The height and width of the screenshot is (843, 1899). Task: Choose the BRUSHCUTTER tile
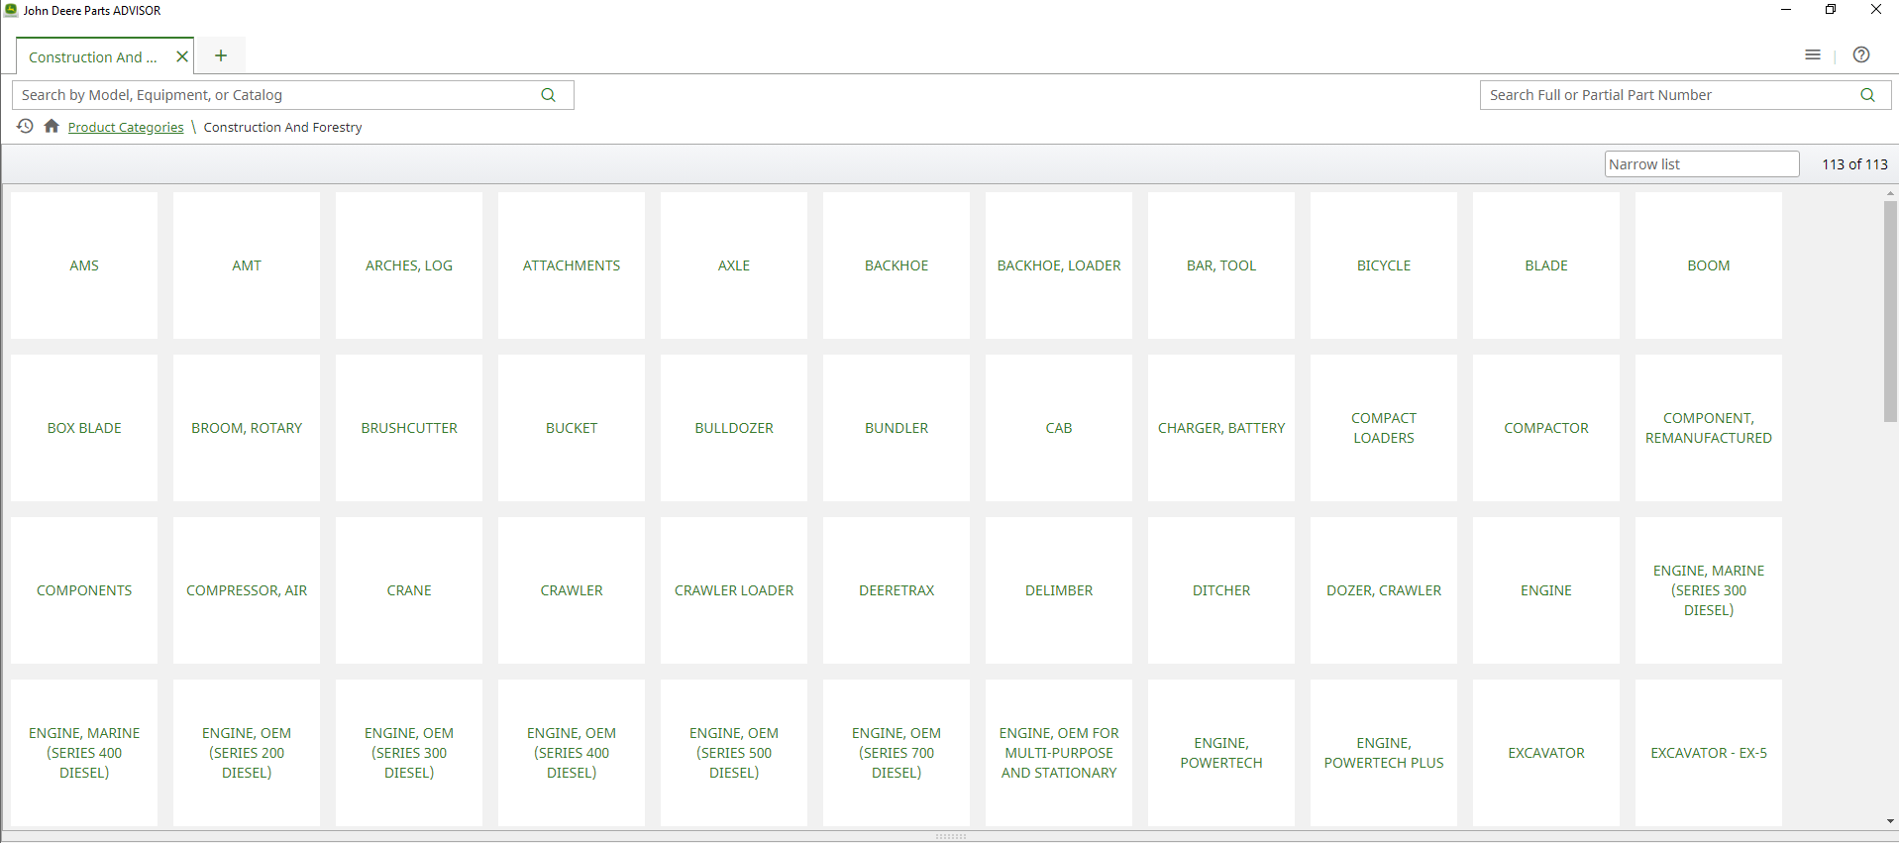pos(409,428)
